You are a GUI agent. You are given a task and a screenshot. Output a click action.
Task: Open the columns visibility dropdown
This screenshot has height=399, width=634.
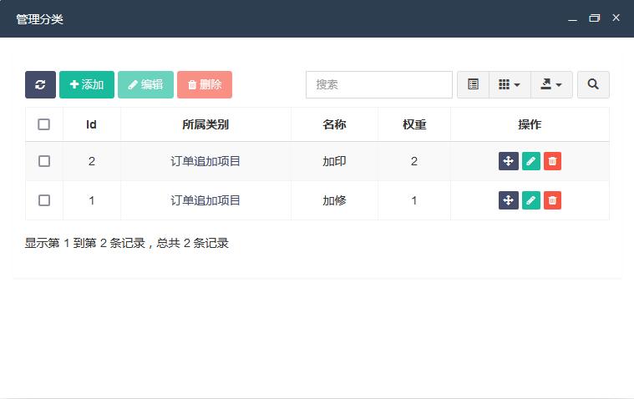[x=510, y=84]
